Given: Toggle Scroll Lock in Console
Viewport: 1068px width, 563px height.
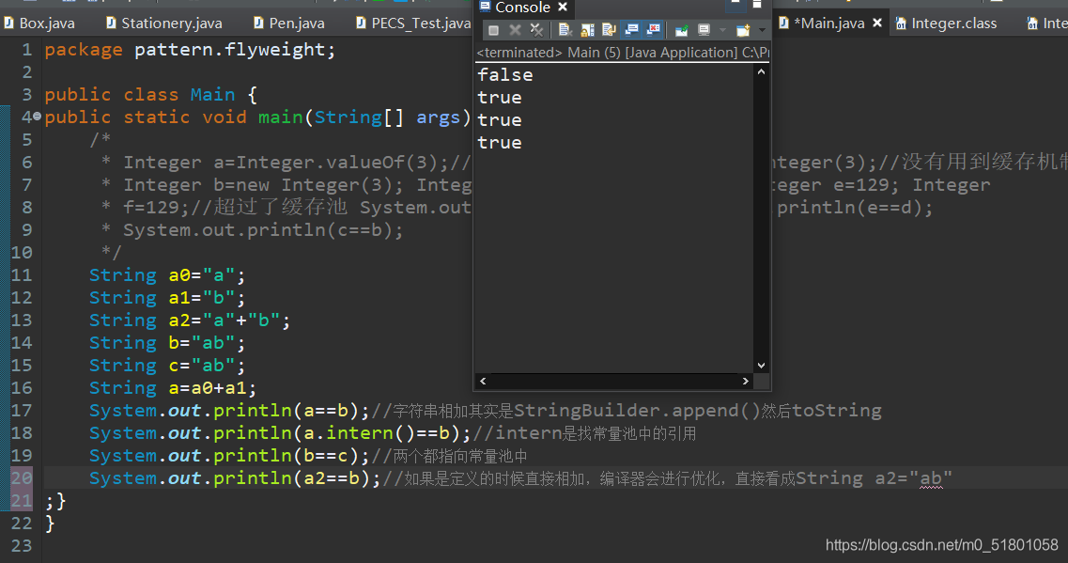Looking at the screenshot, I should click(587, 30).
